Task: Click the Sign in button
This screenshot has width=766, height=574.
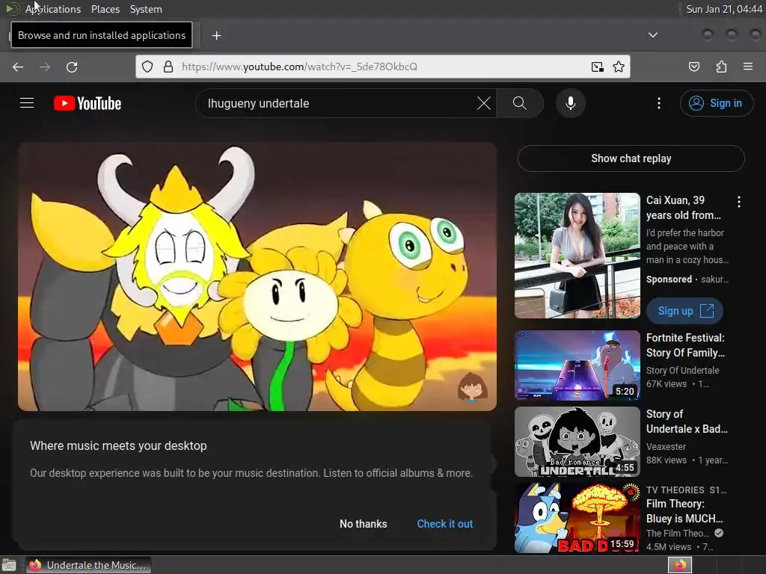Action: [x=716, y=103]
